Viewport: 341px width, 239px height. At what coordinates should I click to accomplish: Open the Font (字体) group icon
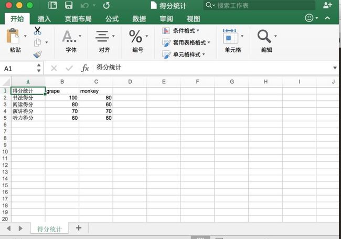(x=69, y=36)
